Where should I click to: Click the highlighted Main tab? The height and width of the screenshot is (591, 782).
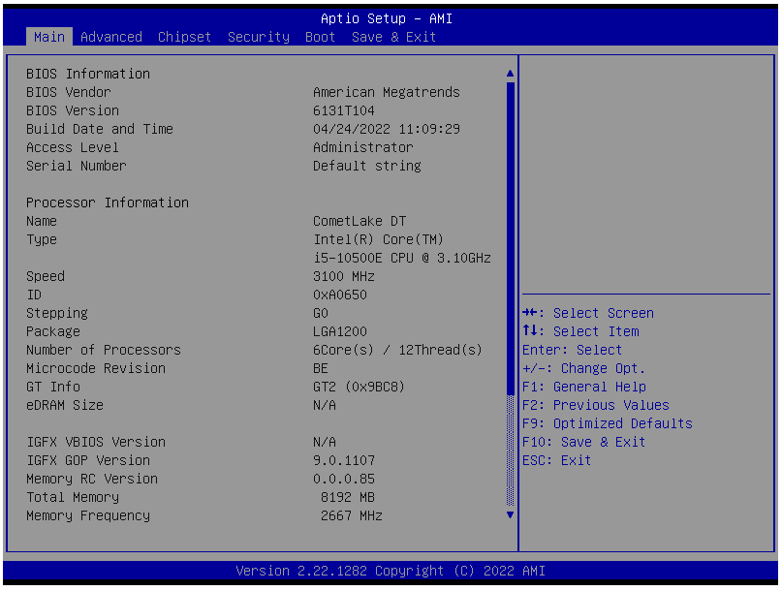(x=48, y=37)
